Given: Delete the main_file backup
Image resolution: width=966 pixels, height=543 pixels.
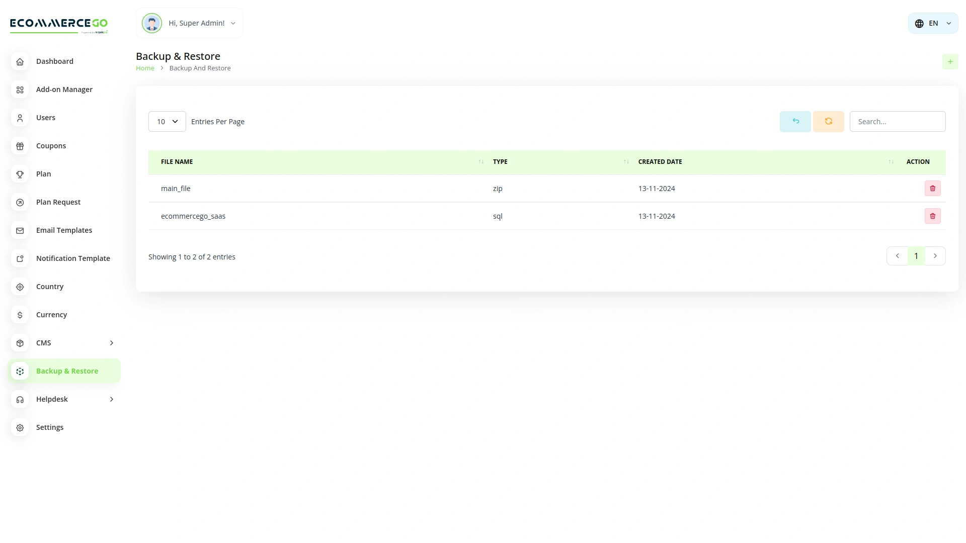Looking at the screenshot, I should click(x=933, y=188).
